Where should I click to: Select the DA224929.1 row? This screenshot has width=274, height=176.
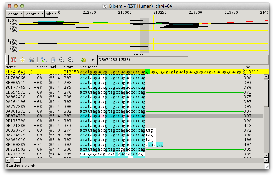tap(134, 135)
